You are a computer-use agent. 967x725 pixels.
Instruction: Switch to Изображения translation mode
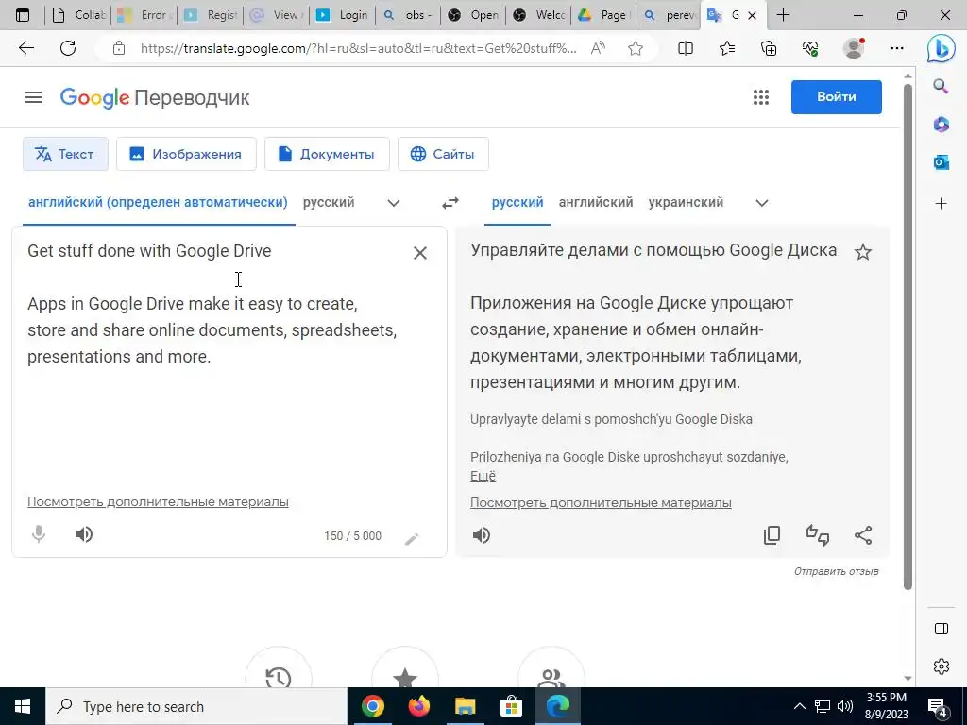186,154
